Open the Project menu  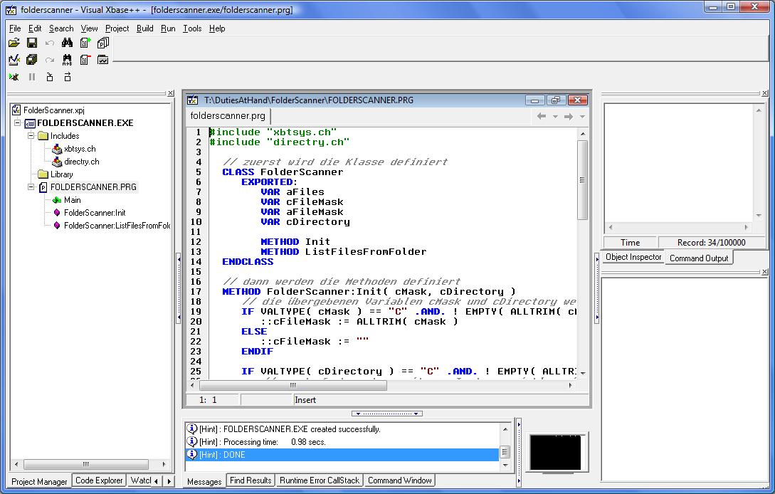coord(117,28)
